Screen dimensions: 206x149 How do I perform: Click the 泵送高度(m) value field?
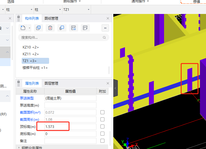coord(70,105)
